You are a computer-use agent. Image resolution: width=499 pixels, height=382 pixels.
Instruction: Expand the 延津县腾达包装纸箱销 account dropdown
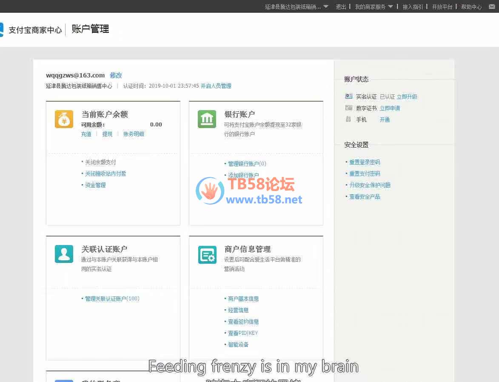coord(297,7)
